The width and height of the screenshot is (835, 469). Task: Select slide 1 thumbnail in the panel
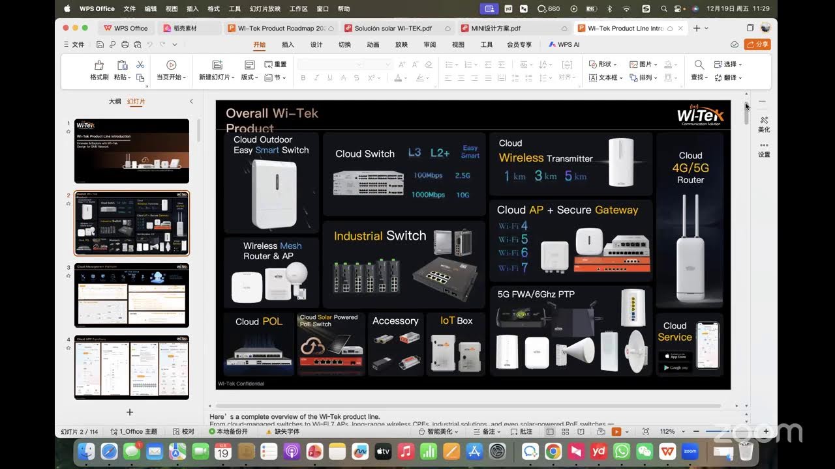(132, 150)
